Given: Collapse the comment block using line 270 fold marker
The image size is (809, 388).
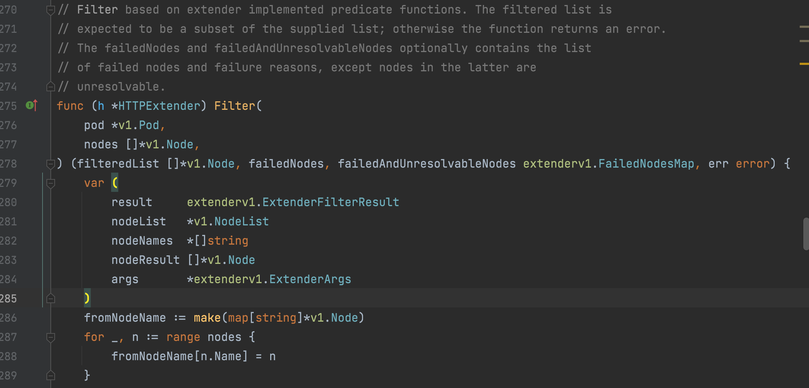Looking at the screenshot, I should (50, 10).
